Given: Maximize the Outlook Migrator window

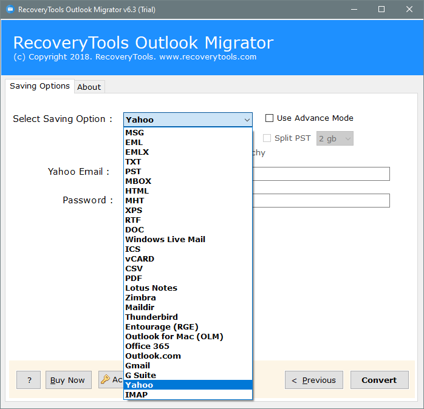Looking at the screenshot, I should pos(381,10).
